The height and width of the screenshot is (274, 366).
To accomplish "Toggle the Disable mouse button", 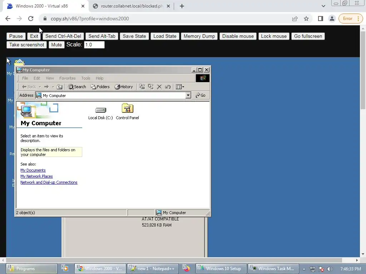I will point(238,36).
